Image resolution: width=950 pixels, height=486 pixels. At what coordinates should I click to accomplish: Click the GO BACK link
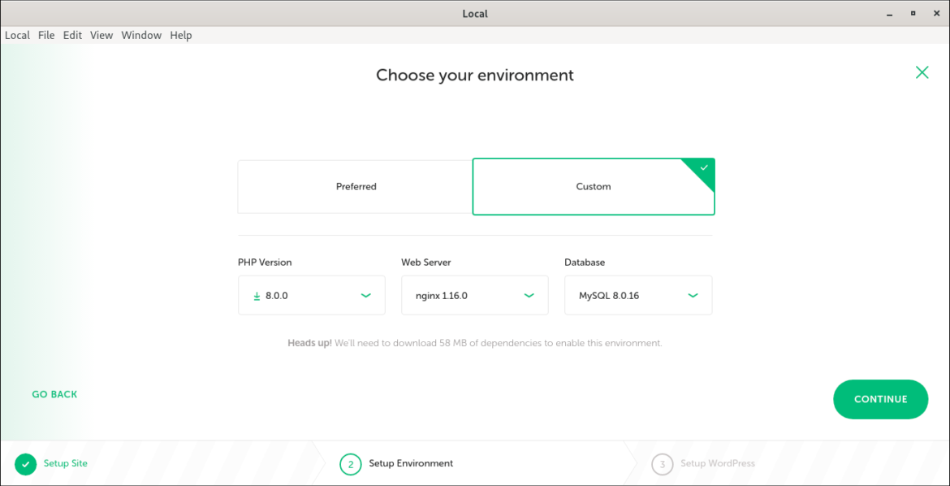[54, 394]
